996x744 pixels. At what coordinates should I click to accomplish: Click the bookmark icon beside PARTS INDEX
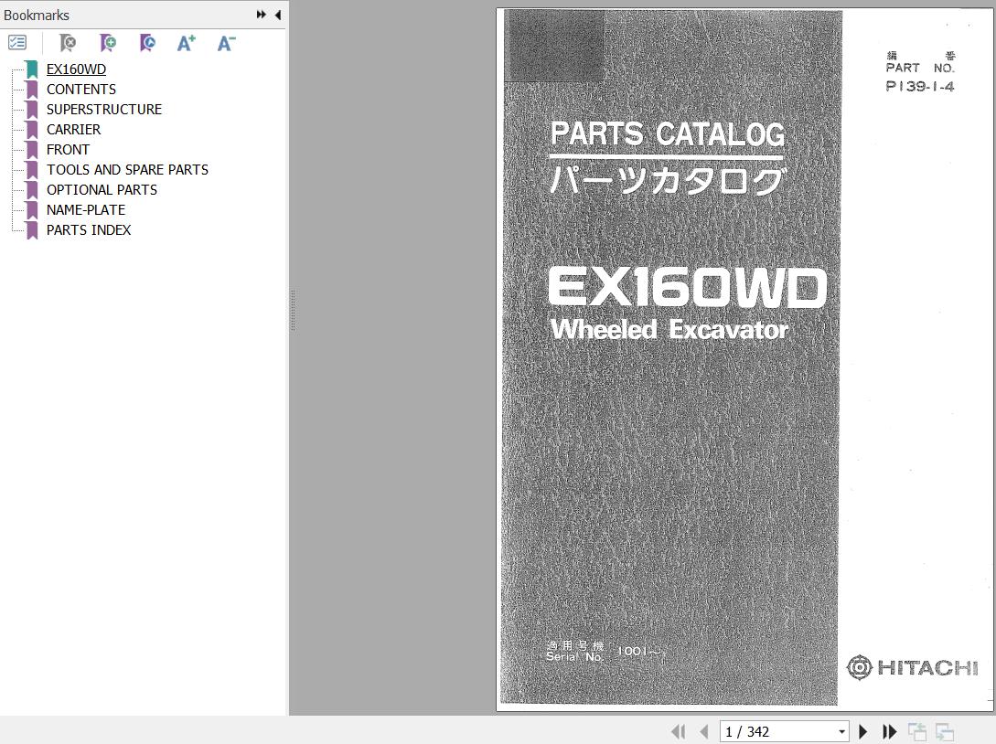click(x=32, y=229)
